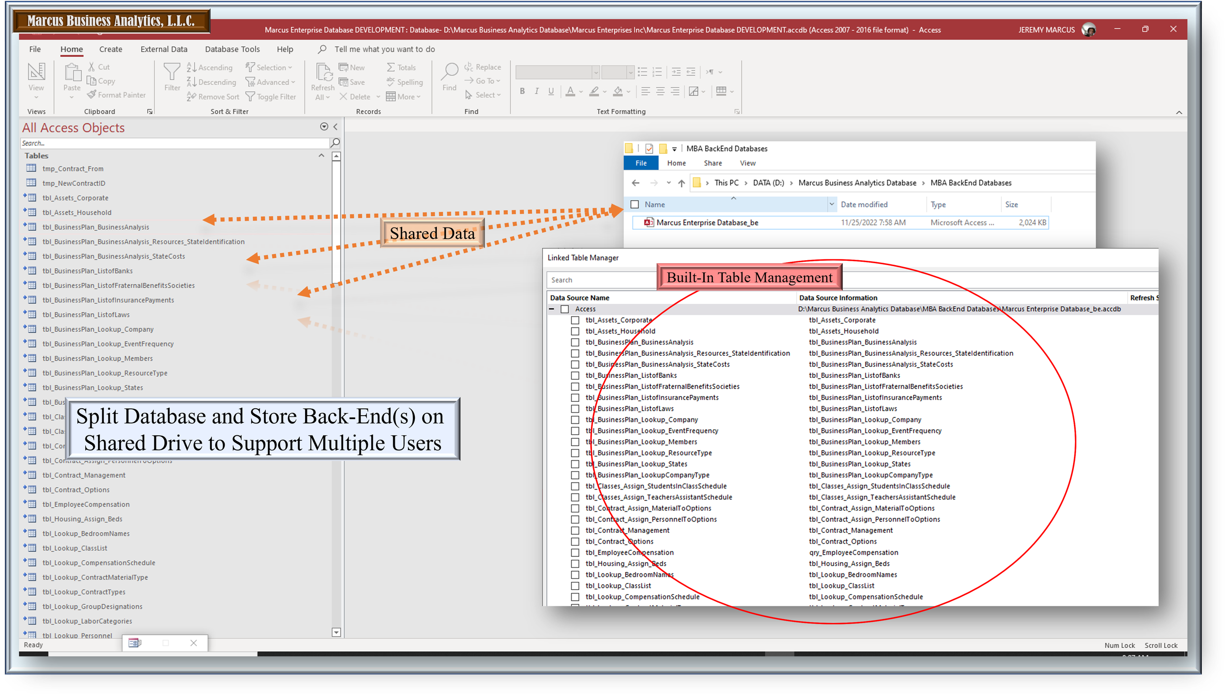
Task: Click the Totals sigma icon
Action: 391,68
